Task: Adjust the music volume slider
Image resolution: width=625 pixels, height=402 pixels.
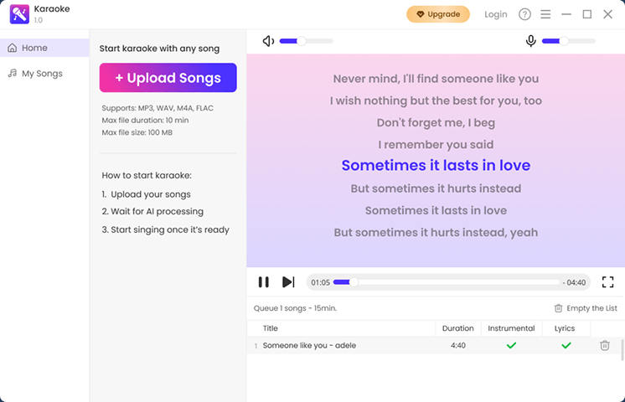Action: (x=306, y=41)
